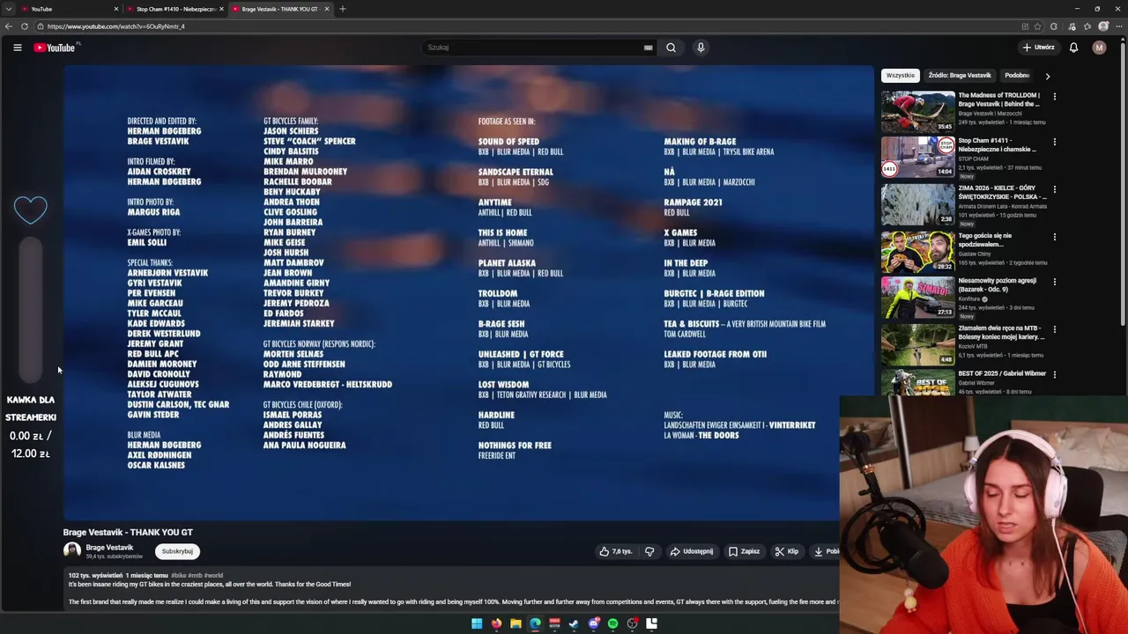Screen dimensions: 1128x634
Task: Open browser profile picture in toolbar
Action: (1103, 26)
